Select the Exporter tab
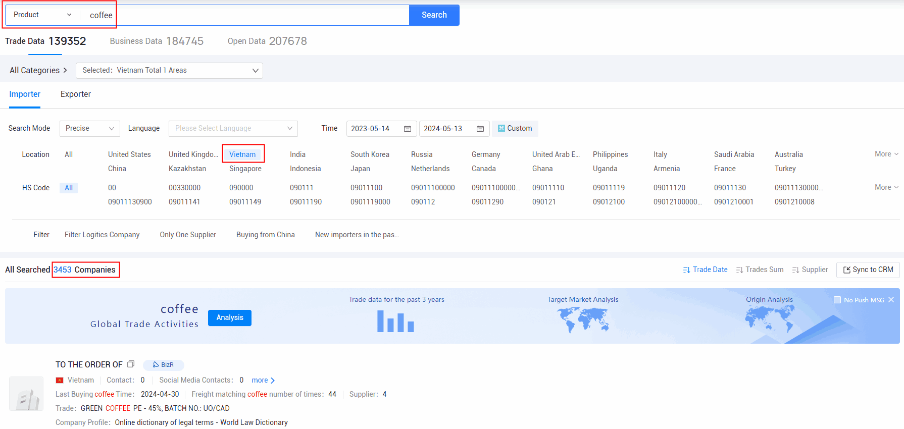Screen dimensions: 904x429 76,94
